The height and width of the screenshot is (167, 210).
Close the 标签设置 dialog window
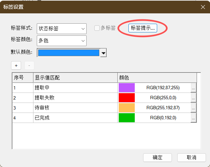click(x=203, y=7)
